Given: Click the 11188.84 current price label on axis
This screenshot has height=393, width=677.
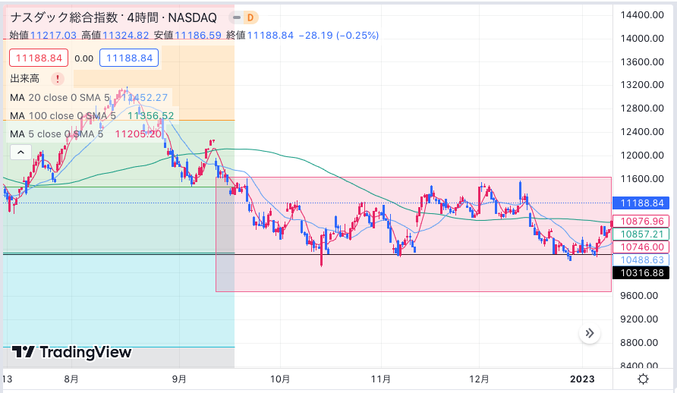Looking at the screenshot, I should coord(641,203).
